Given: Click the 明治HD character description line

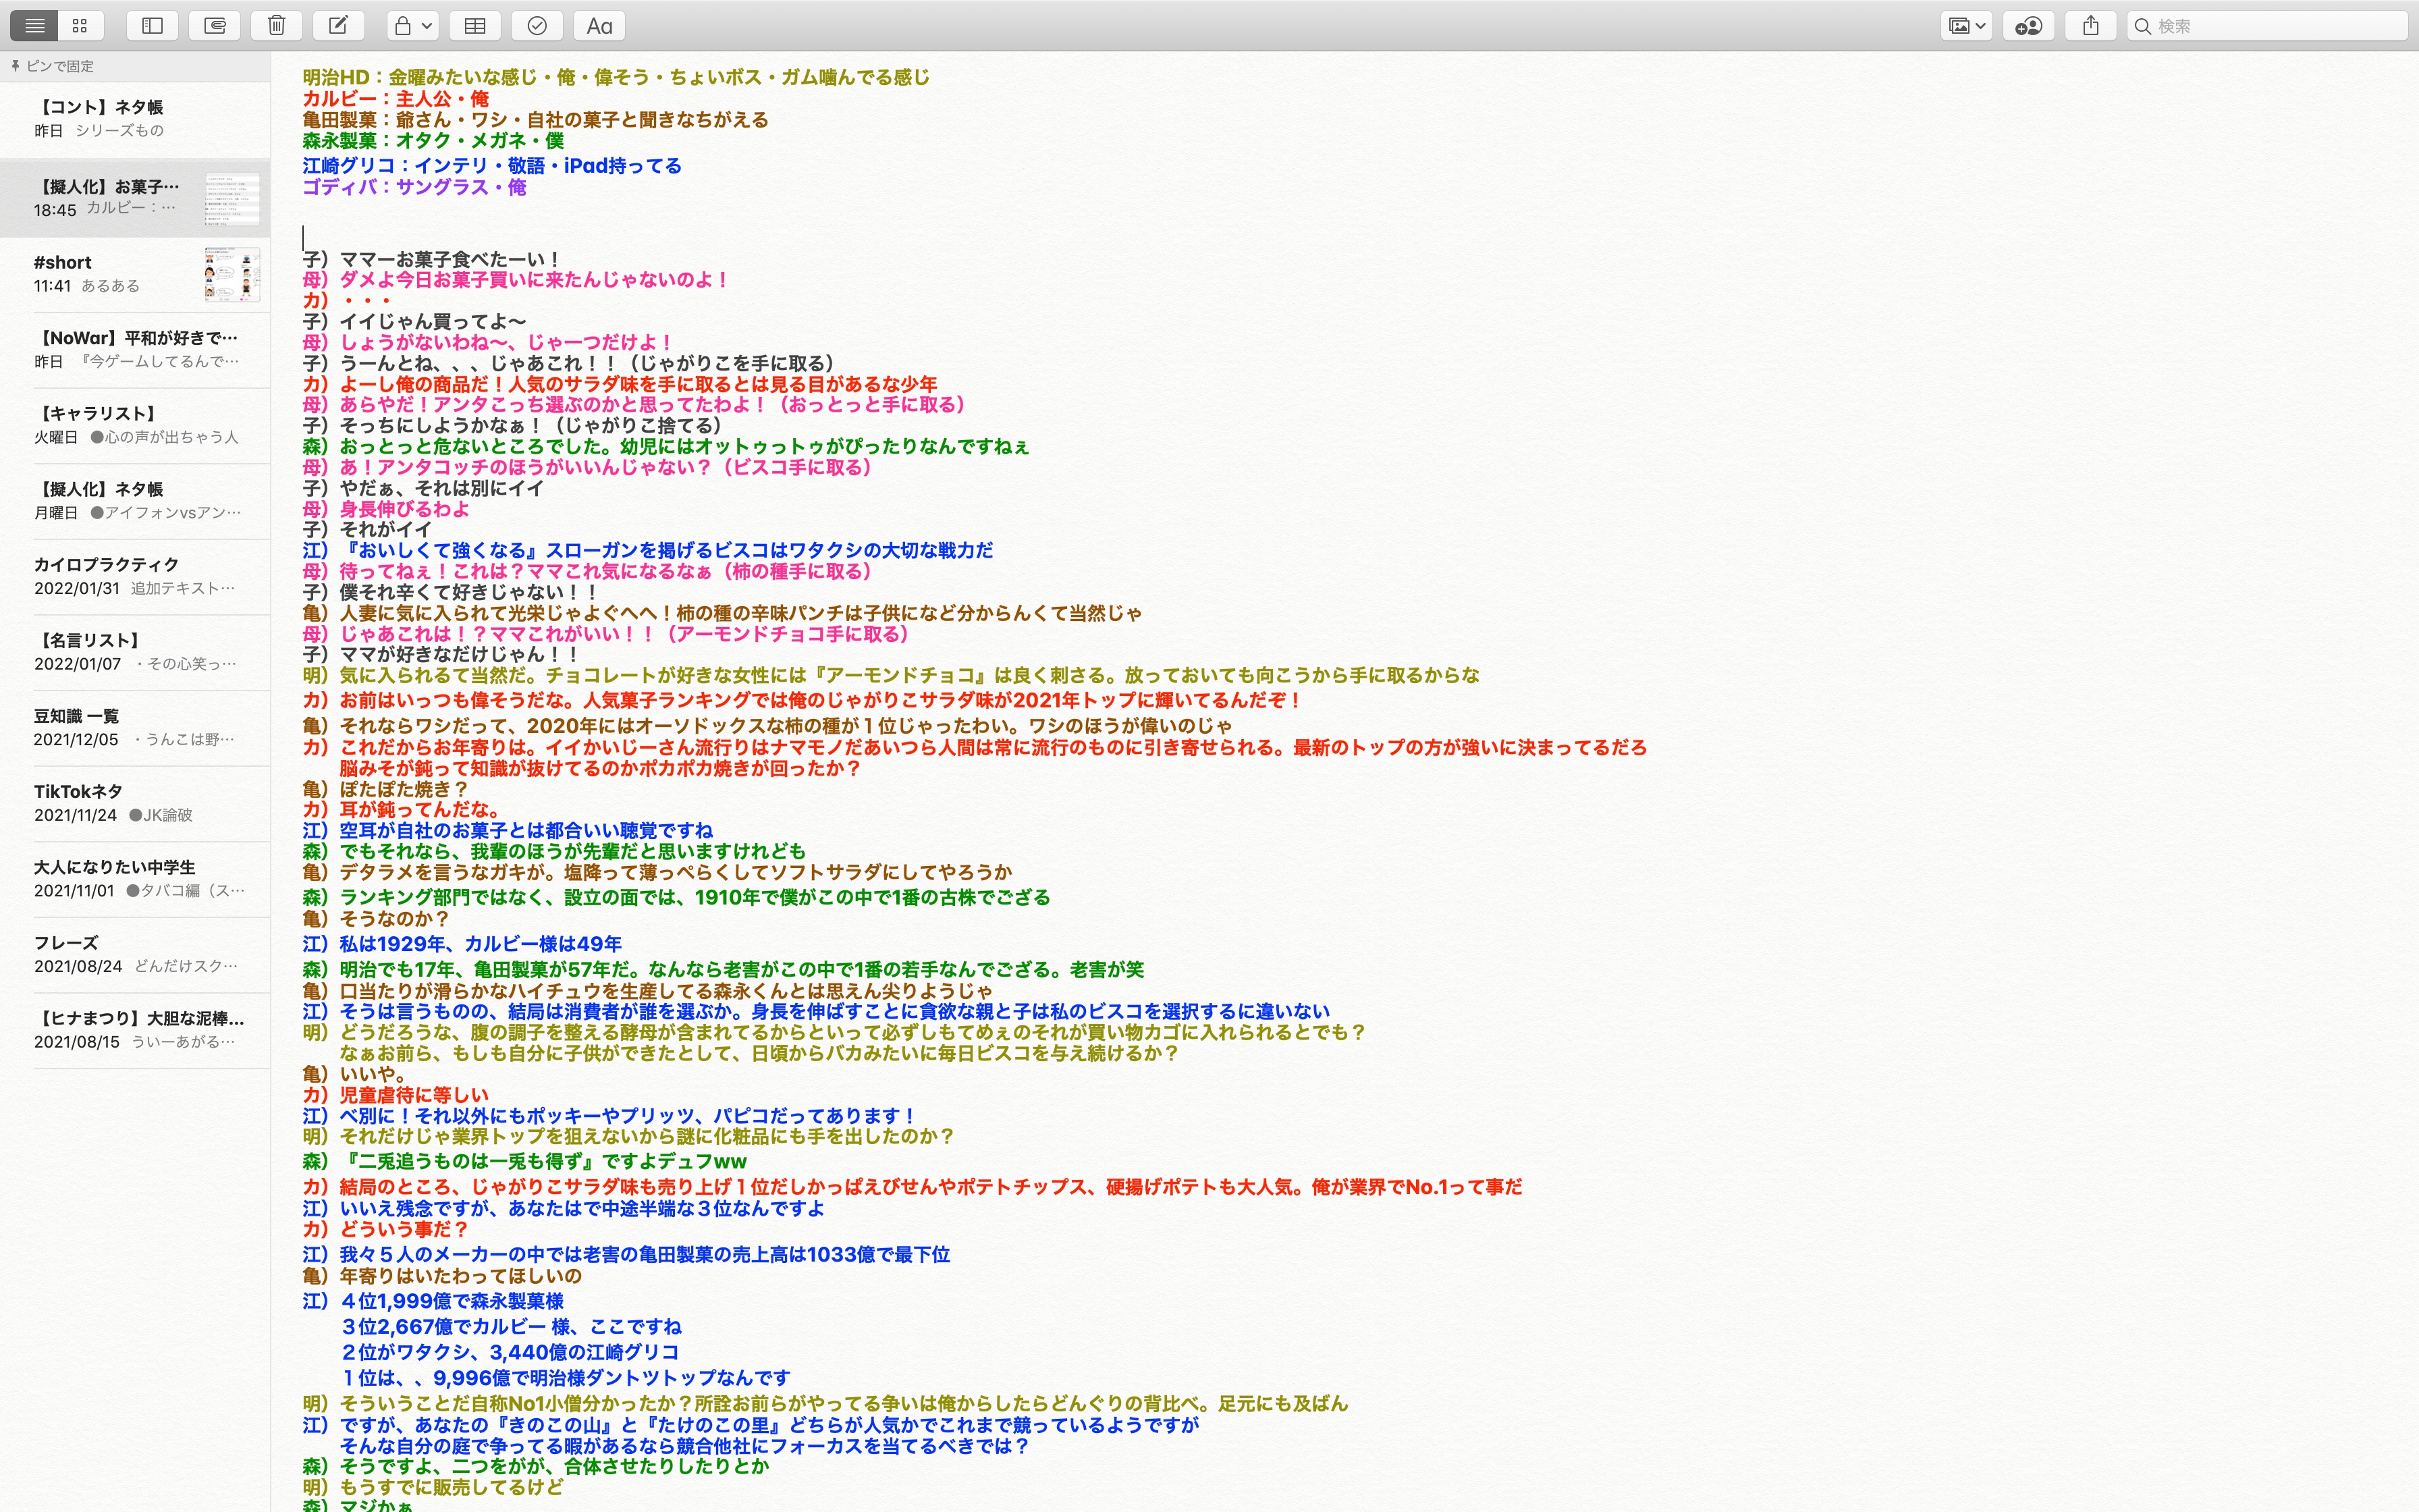Looking at the screenshot, I should click(616, 77).
